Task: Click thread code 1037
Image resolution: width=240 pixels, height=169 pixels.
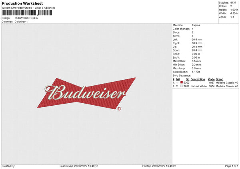Action: tap(212, 83)
